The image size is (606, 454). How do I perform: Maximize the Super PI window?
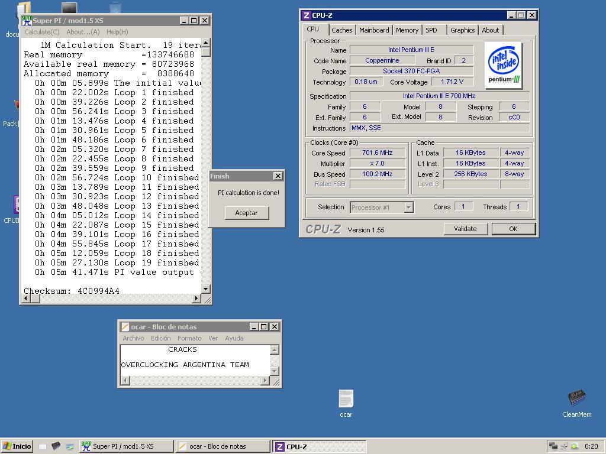tap(194, 21)
